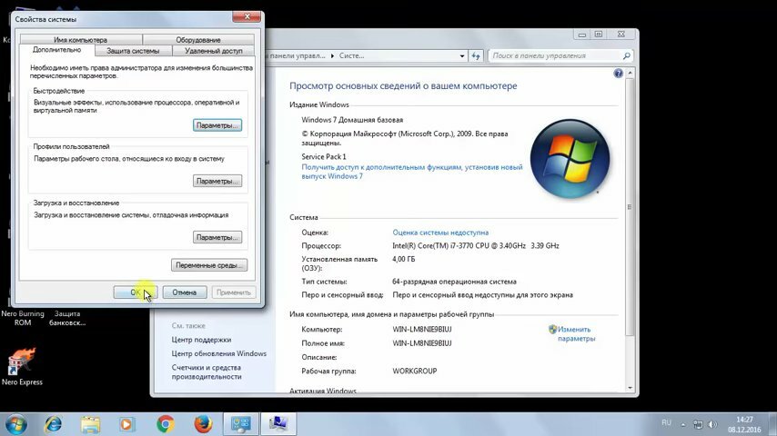Image resolution: width=777 pixels, height=436 pixels.
Task: Open the Центр обновления Windows link
Action: coord(219,353)
